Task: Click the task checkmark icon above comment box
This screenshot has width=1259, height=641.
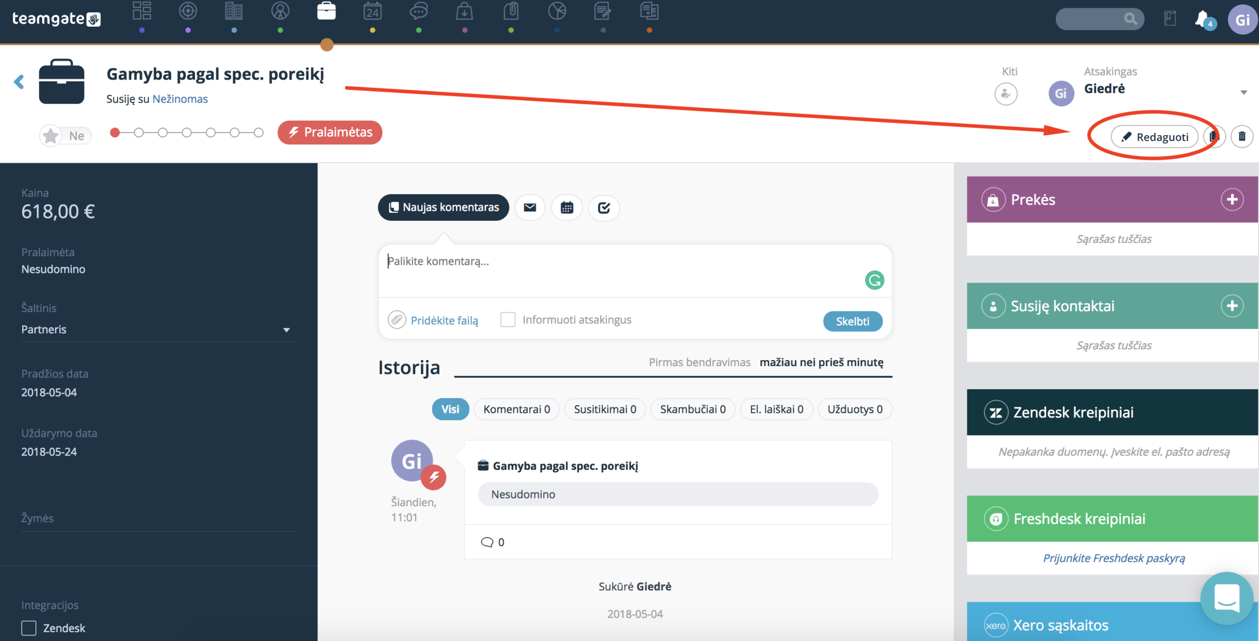Action: [x=604, y=207]
